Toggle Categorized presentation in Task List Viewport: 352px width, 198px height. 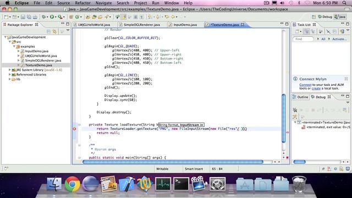pyautogui.click(x=307, y=32)
